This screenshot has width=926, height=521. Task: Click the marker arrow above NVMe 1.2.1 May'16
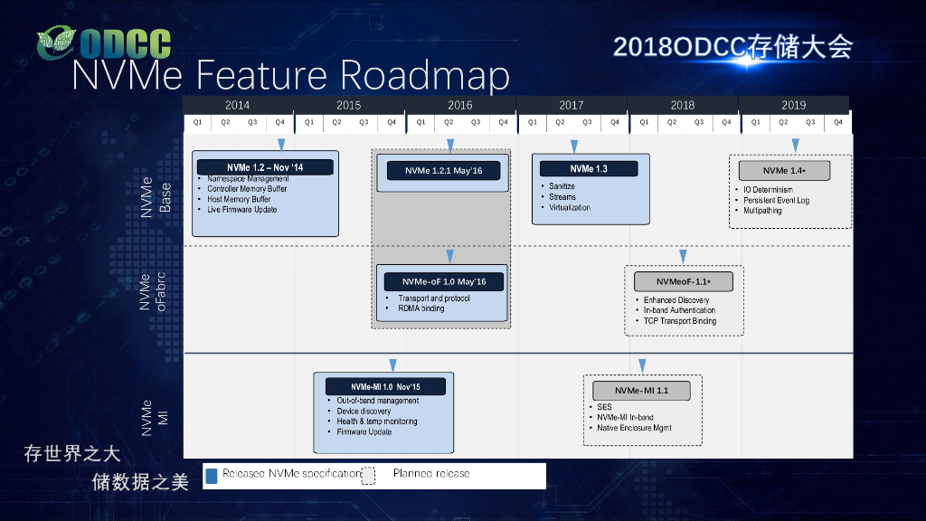coord(449,143)
